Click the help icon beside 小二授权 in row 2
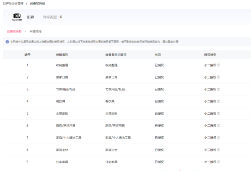 [218, 77]
